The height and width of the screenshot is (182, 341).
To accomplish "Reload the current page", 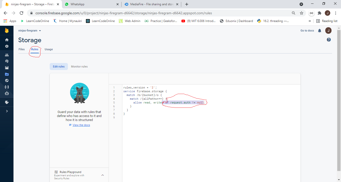I will pos(21,13).
